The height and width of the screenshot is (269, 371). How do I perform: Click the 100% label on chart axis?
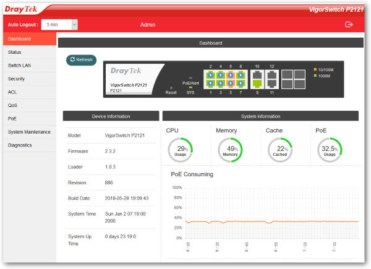[177, 187]
